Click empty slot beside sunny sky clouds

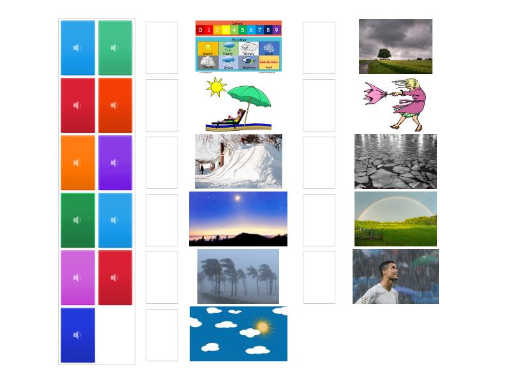[162, 335]
